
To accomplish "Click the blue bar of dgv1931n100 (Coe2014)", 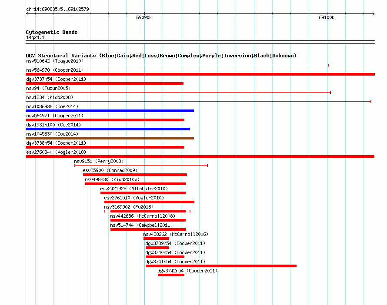I will [108, 129].
